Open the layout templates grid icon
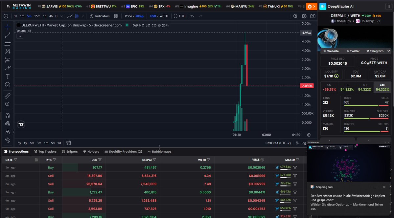This screenshot has height=218, width=394. pyautogui.click(x=116, y=16)
